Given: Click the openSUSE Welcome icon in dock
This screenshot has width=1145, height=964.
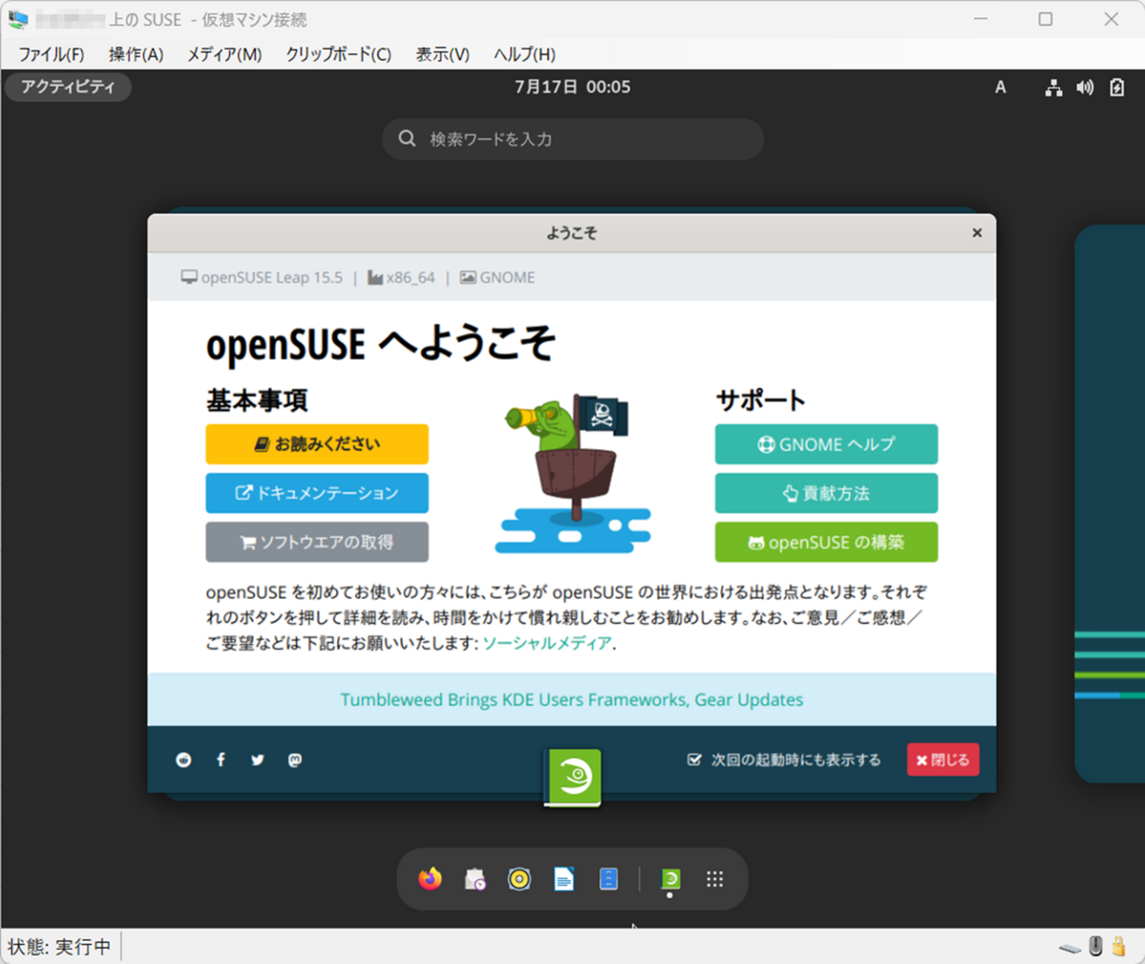Looking at the screenshot, I should [x=670, y=878].
